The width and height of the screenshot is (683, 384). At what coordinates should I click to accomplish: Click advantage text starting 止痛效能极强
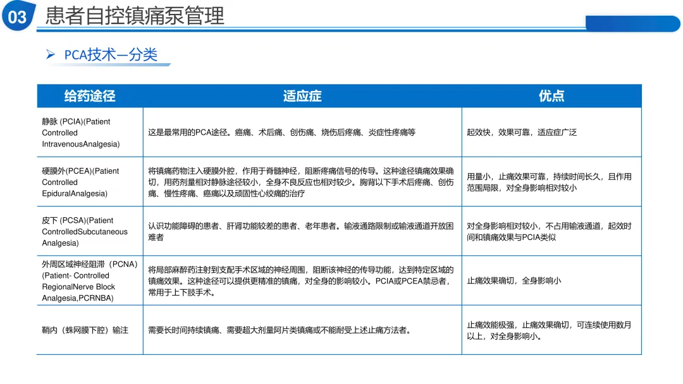[549, 330]
